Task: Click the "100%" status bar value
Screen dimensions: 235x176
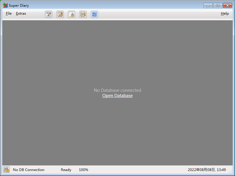Action: pyautogui.click(x=83, y=170)
